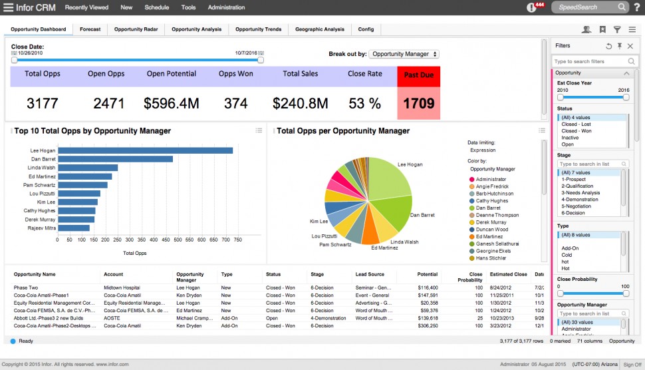Click magnifier in Stage list search

624,164
